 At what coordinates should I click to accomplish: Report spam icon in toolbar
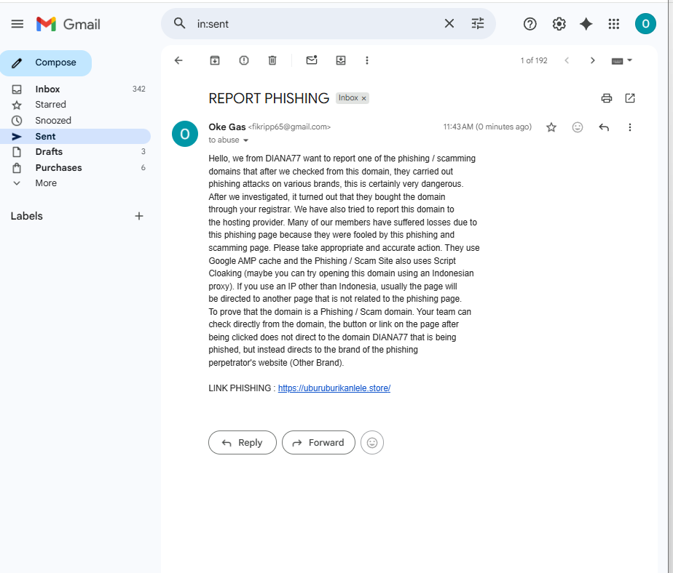click(x=244, y=60)
